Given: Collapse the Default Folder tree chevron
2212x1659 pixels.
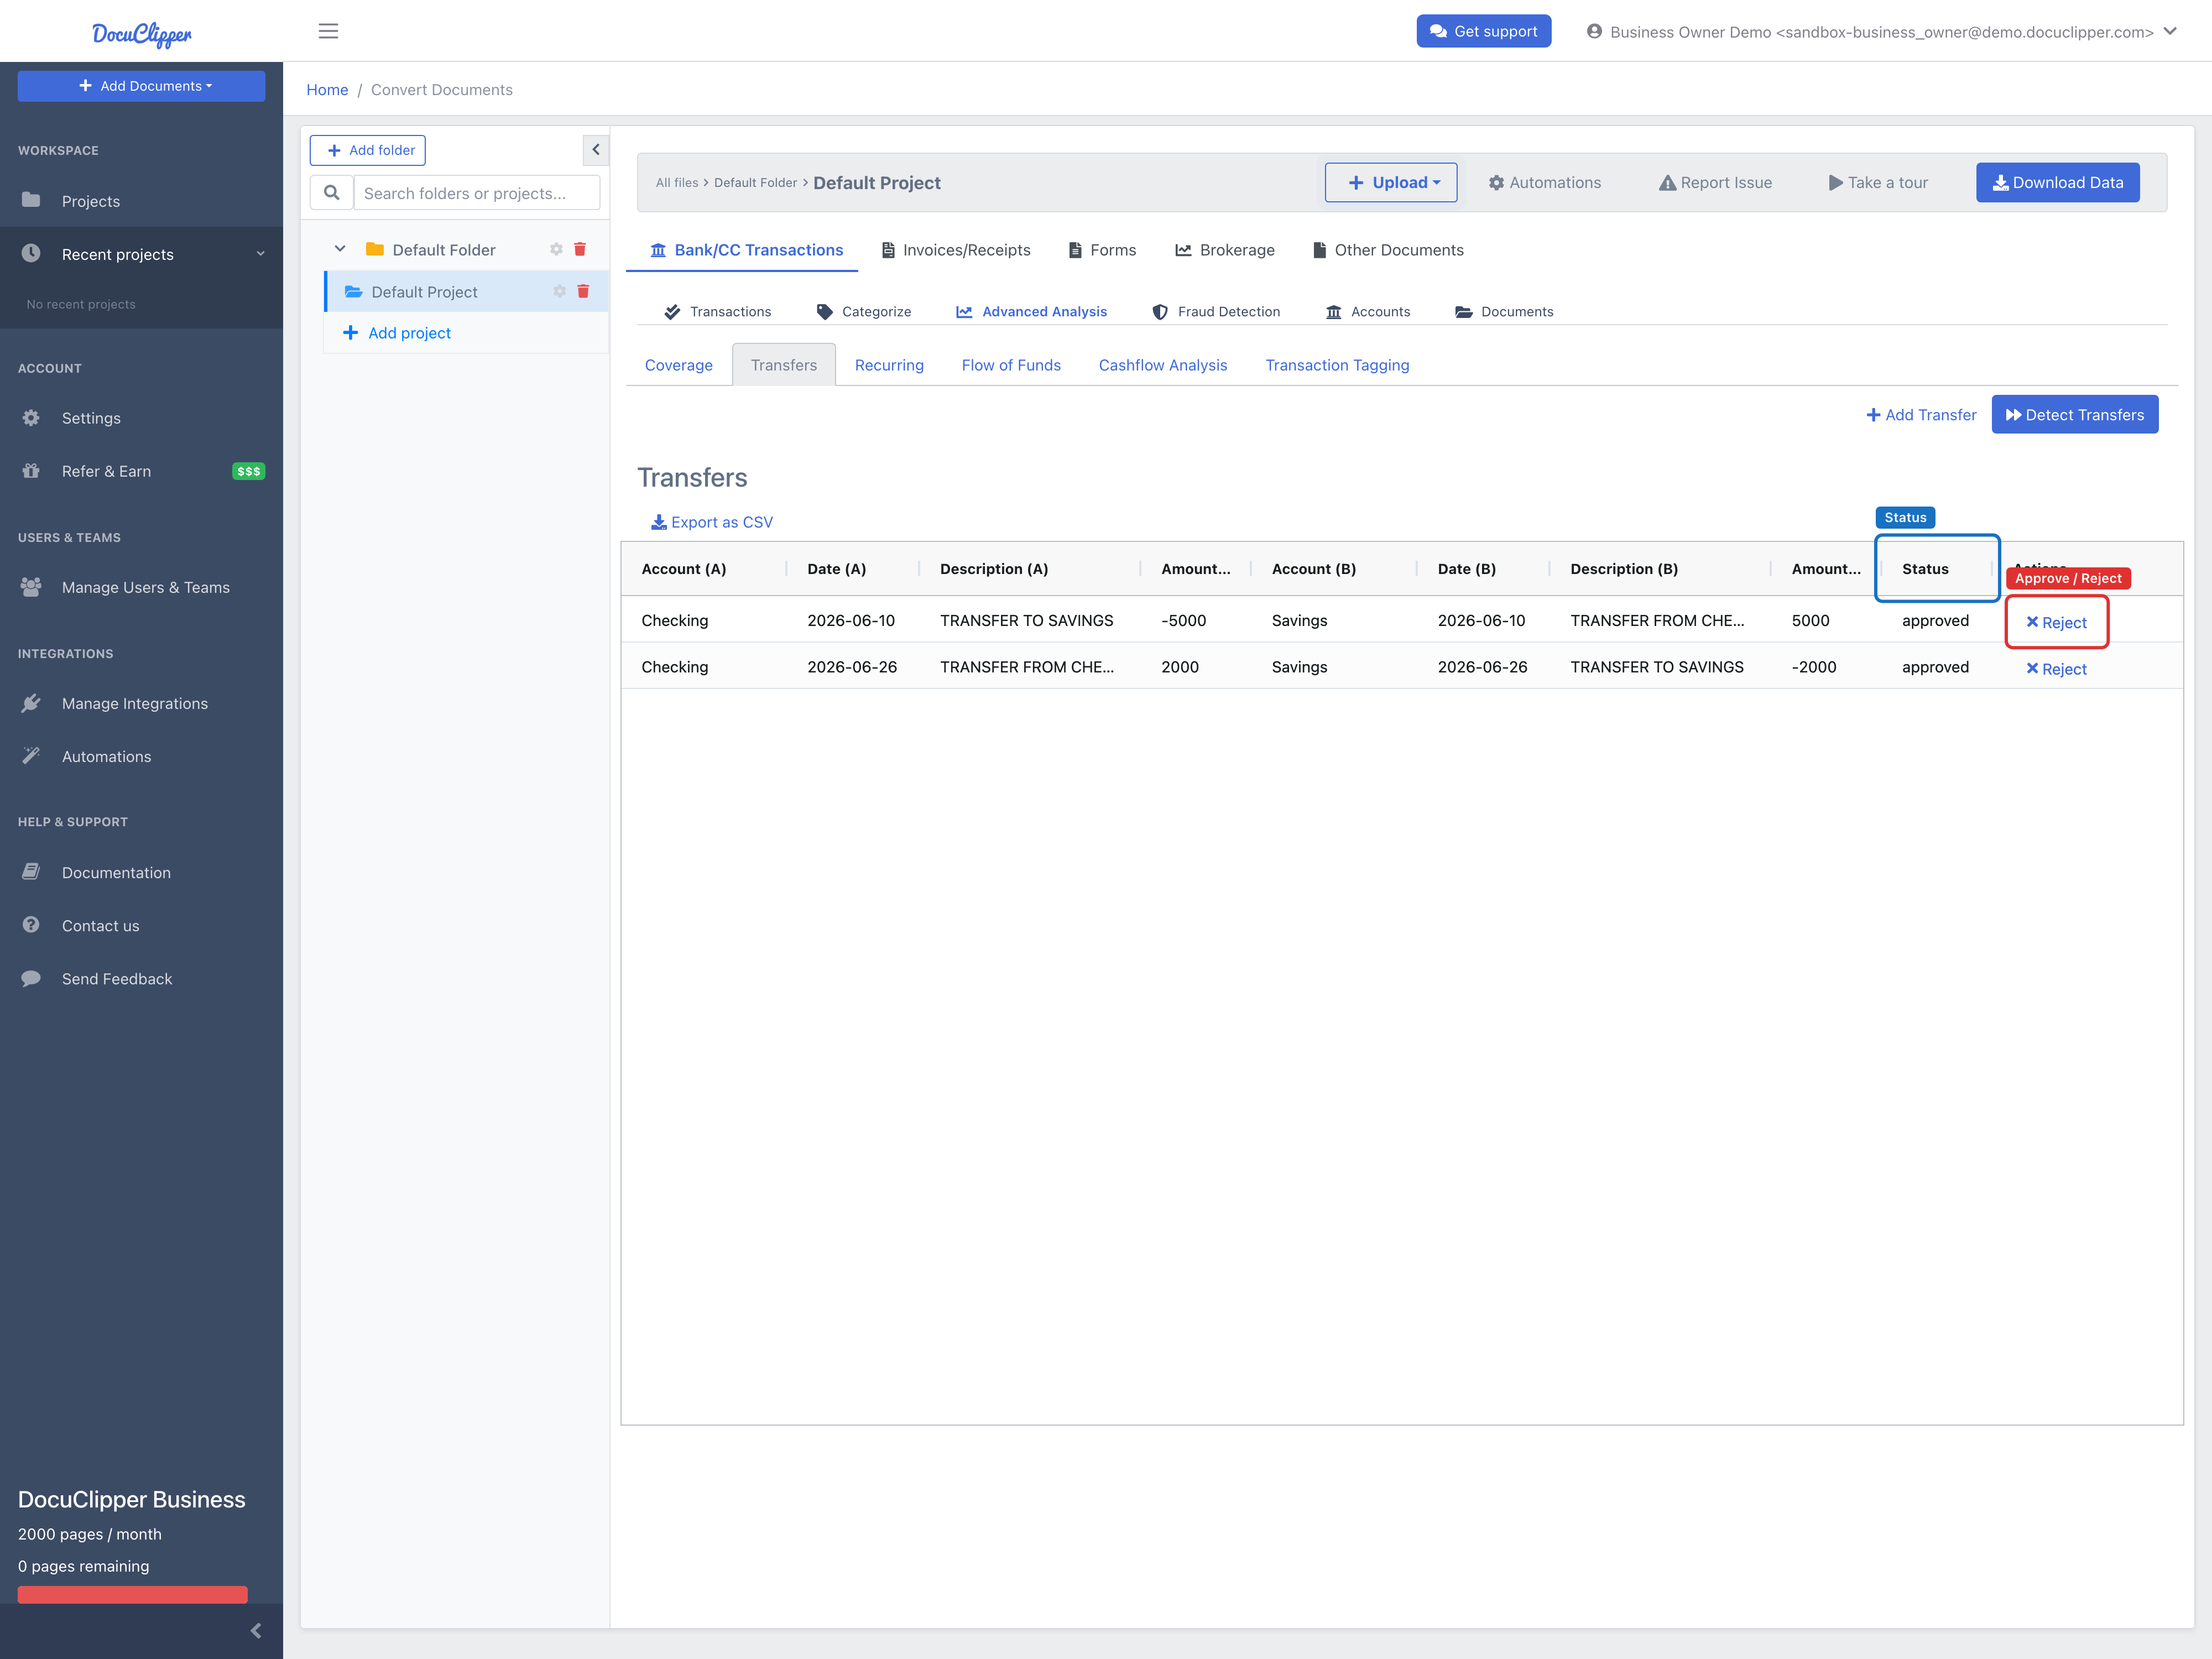Looking at the screenshot, I should 340,249.
